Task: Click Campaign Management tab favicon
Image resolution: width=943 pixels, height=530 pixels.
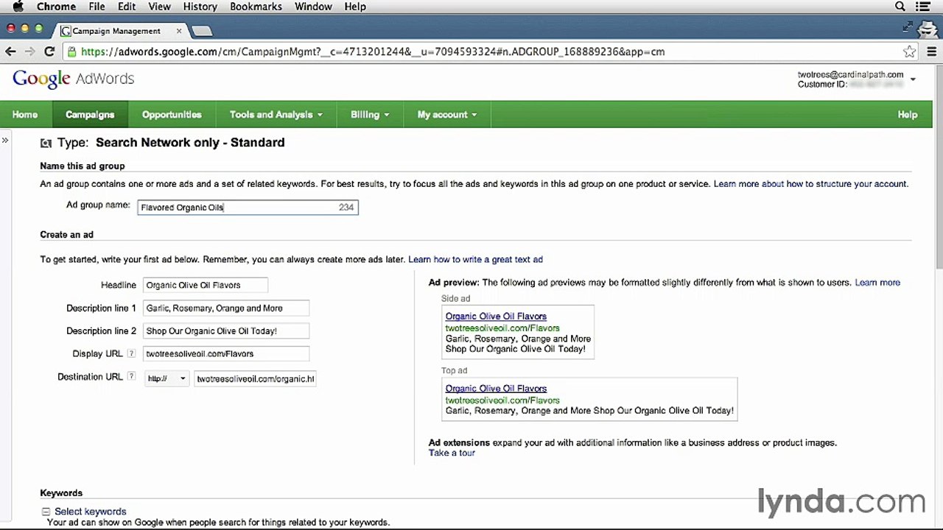Action: point(66,31)
